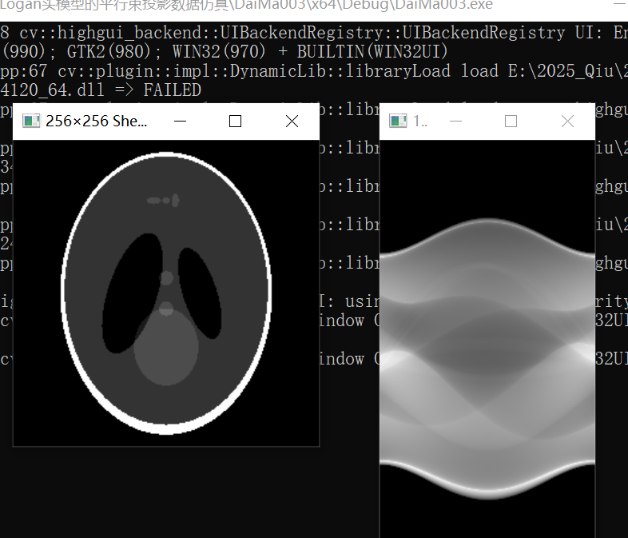This screenshot has width=628, height=538.
Task: Close the sinogram projection window
Action: point(567,121)
